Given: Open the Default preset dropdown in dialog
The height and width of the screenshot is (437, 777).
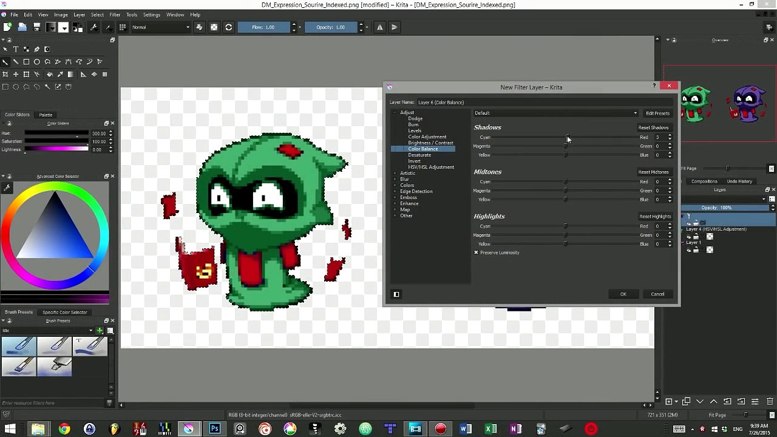Looking at the screenshot, I should click(556, 113).
